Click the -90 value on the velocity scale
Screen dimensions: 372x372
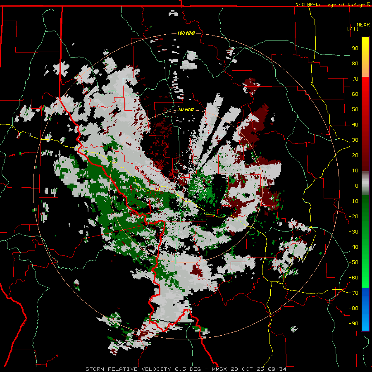coord(353,324)
